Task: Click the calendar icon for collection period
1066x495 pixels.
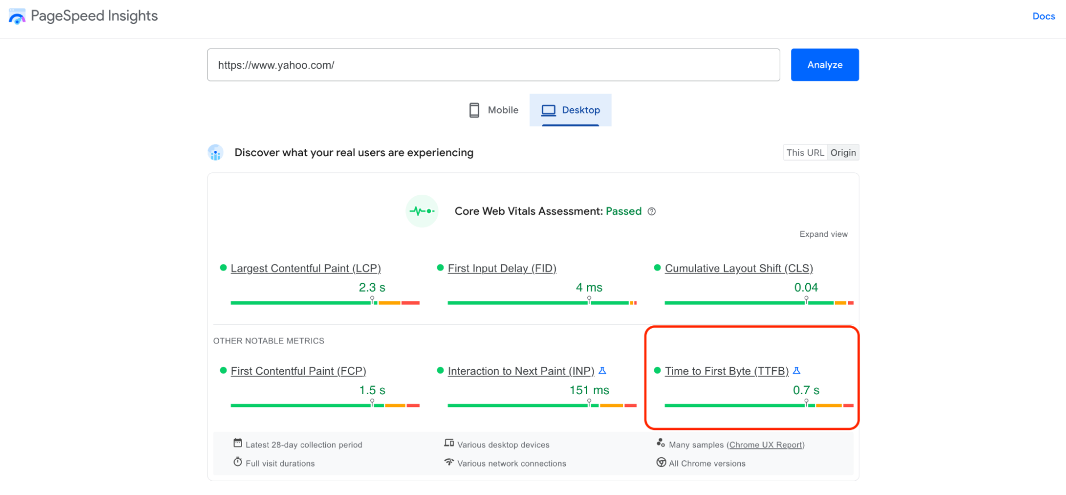Action: [x=237, y=443]
